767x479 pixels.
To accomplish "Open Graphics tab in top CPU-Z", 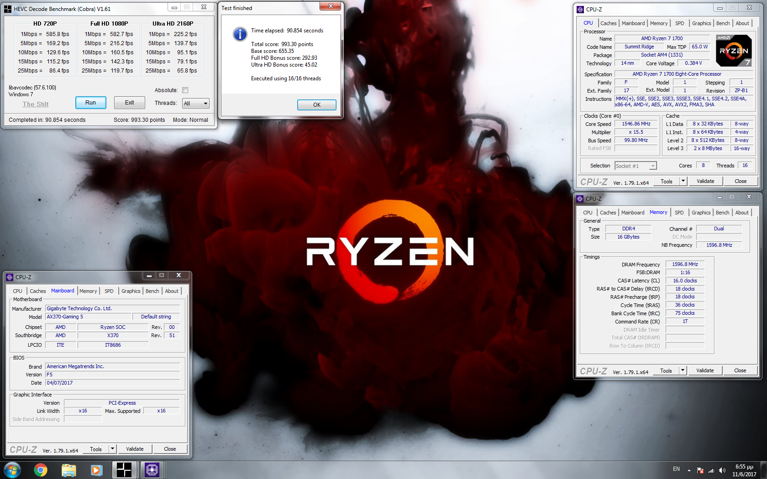I will 701,23.
